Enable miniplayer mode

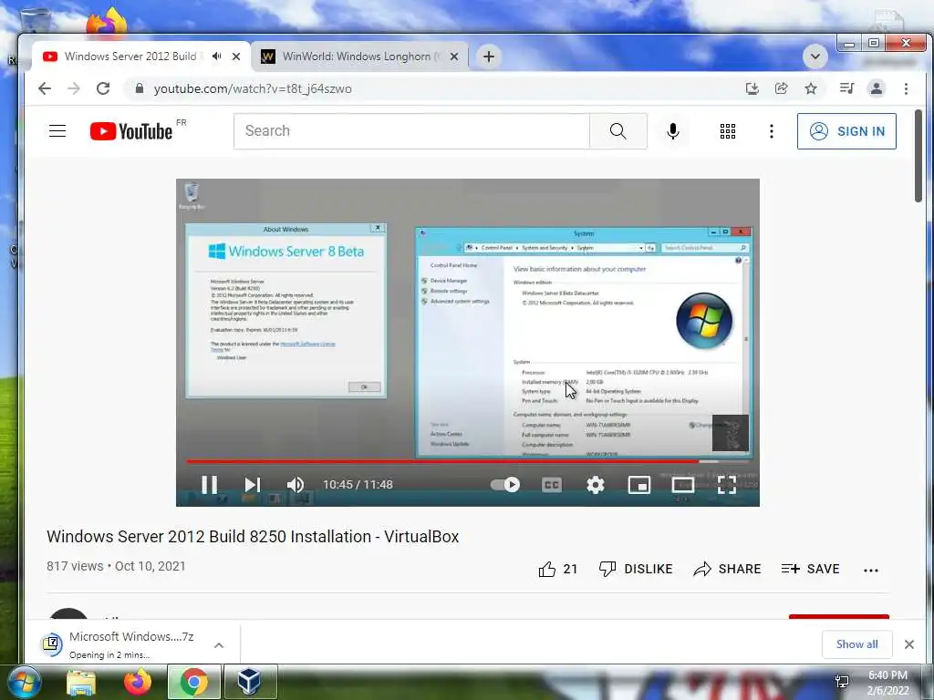(639, 485)
